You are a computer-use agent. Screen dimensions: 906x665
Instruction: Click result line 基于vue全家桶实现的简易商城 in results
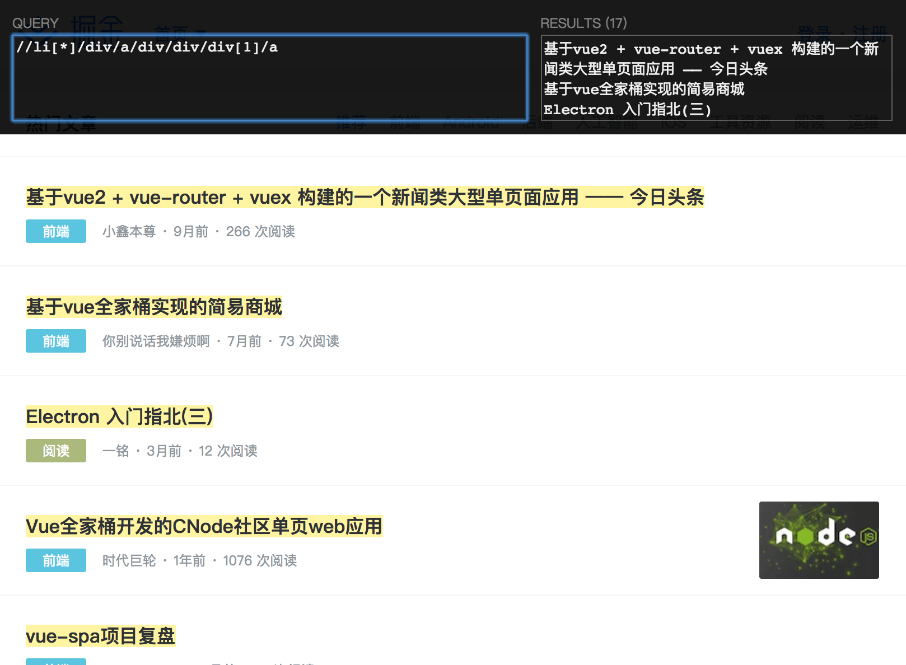[644, 89]
